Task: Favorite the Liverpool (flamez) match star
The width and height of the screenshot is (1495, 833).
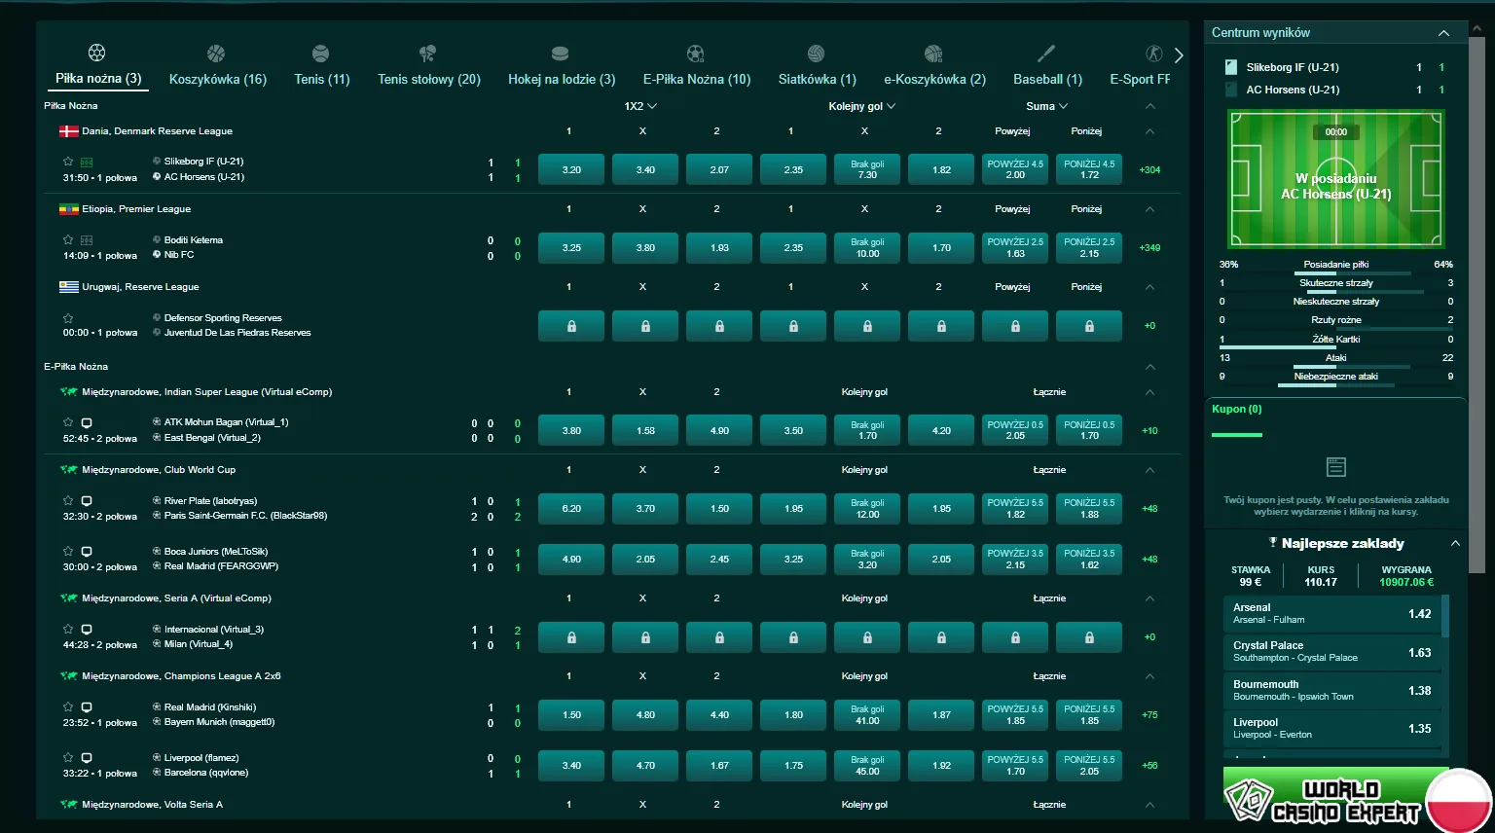Action: coord(68,757)
